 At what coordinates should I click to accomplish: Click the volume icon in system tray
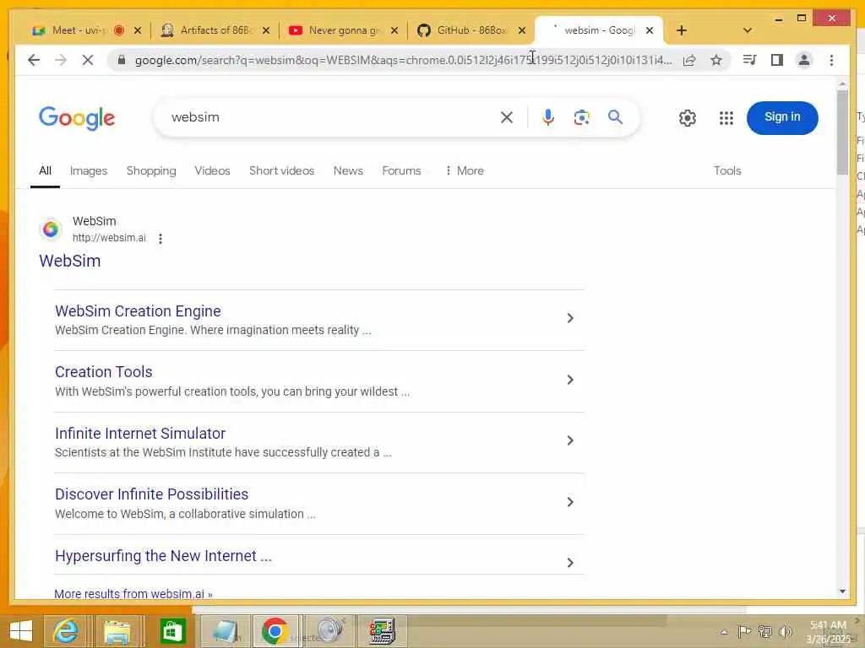[x=785, y=631]
